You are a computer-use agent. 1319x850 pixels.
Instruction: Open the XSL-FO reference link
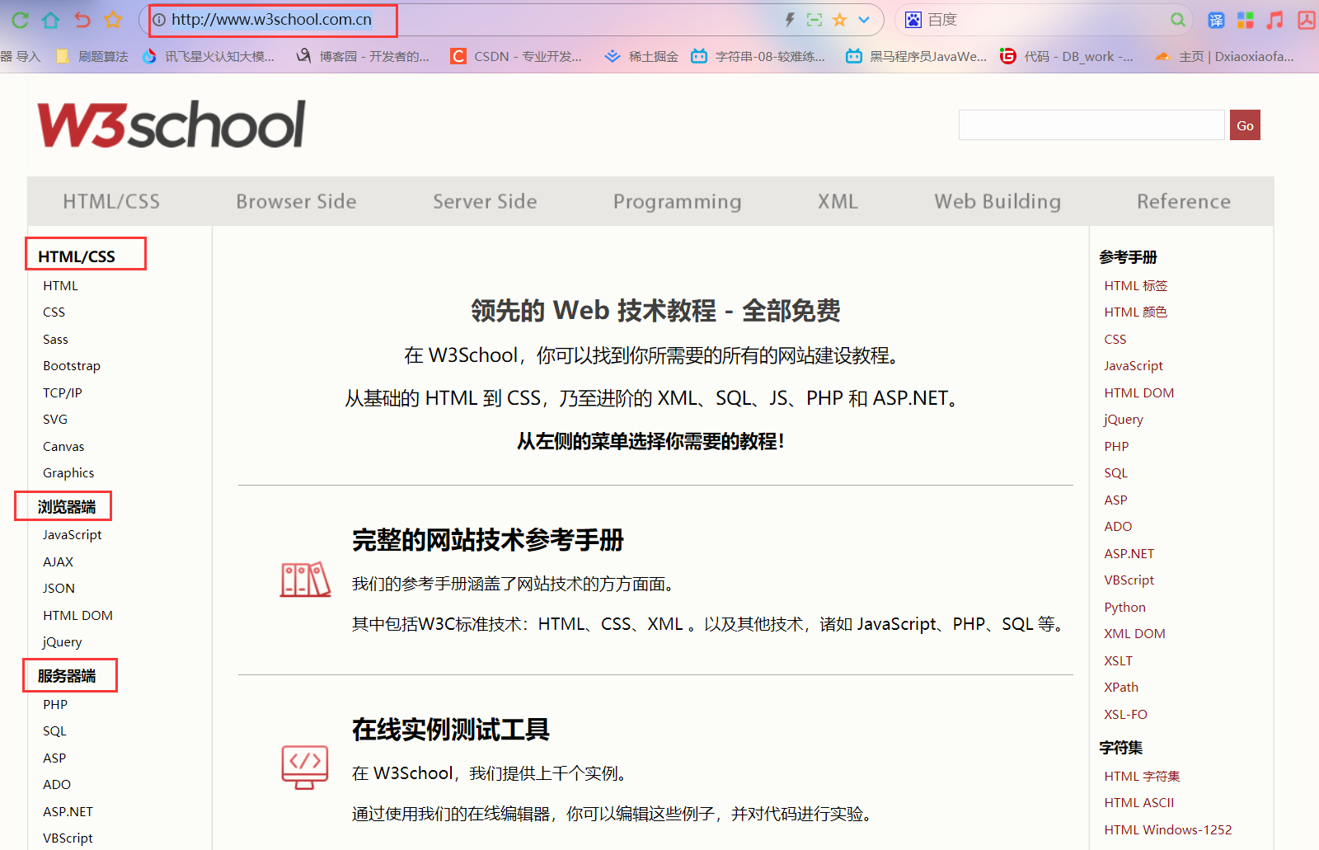pos(1126,714)
